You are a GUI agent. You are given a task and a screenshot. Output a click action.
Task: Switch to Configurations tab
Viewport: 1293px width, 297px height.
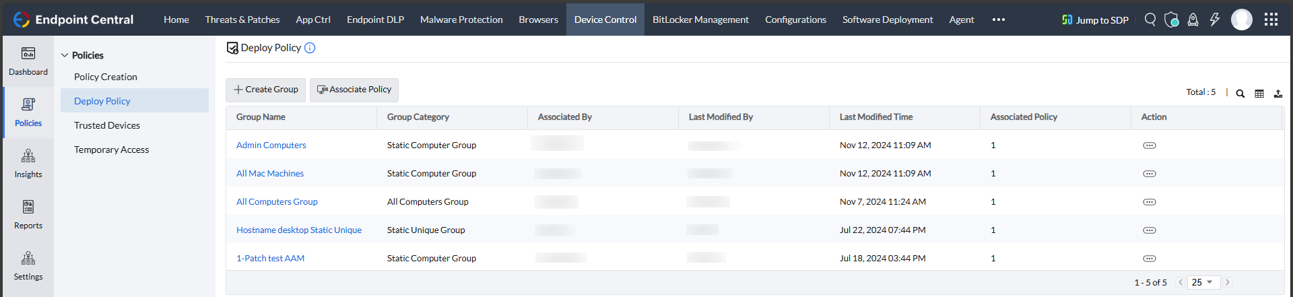point(795,20)
